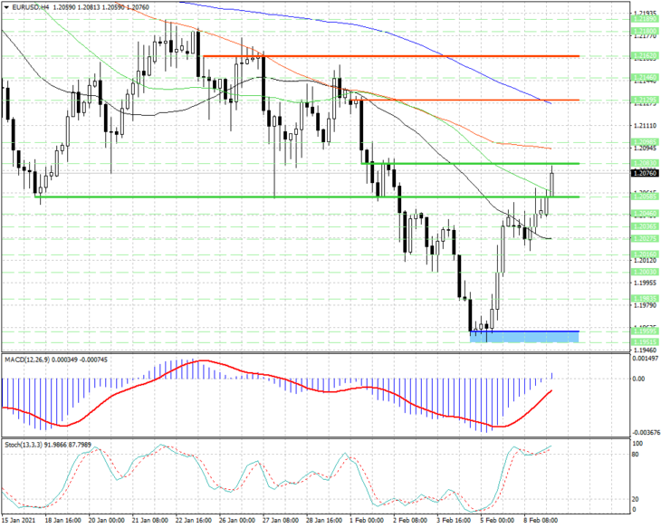
Task: Open the dropdown arrow beside EURUSD,H4
Action: pos(6,7)
